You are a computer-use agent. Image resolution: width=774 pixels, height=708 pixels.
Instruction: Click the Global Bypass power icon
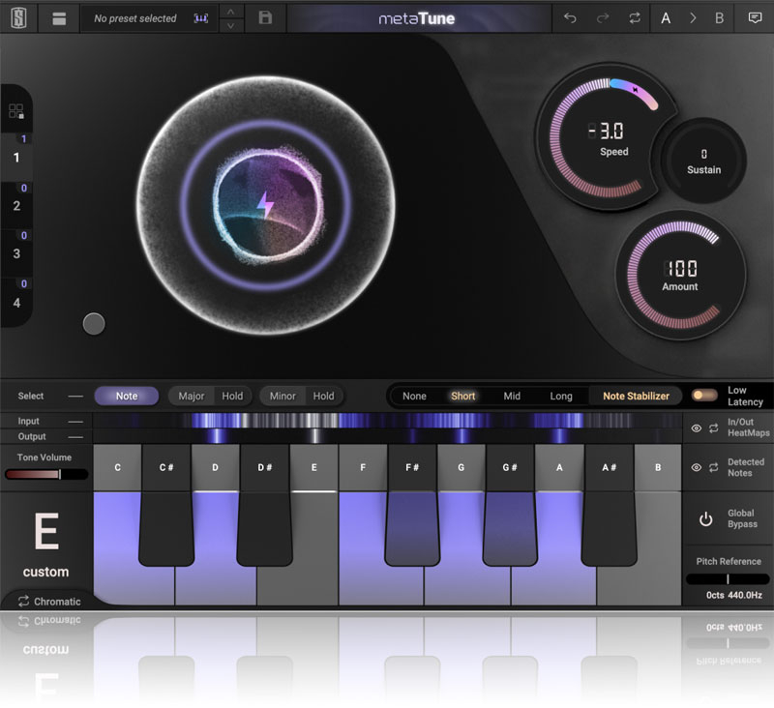point(705,519)
